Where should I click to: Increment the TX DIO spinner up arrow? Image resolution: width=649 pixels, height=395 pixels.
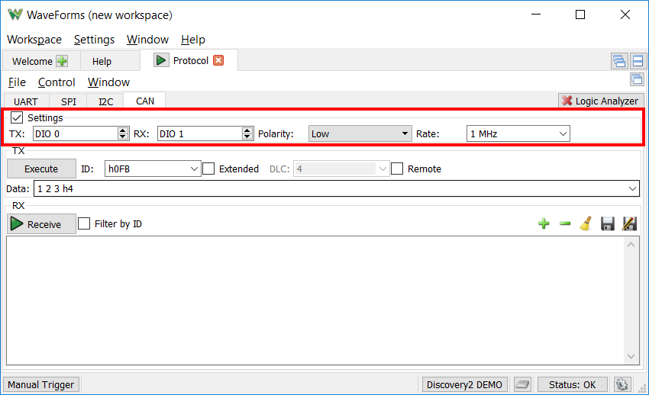point(122,130)
